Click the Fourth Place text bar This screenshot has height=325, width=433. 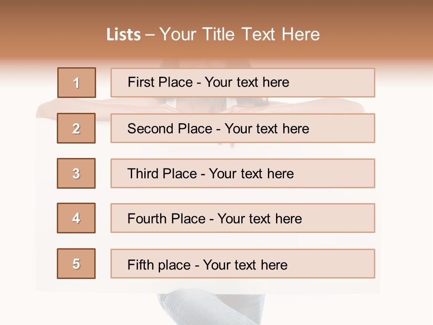[243, 218]
